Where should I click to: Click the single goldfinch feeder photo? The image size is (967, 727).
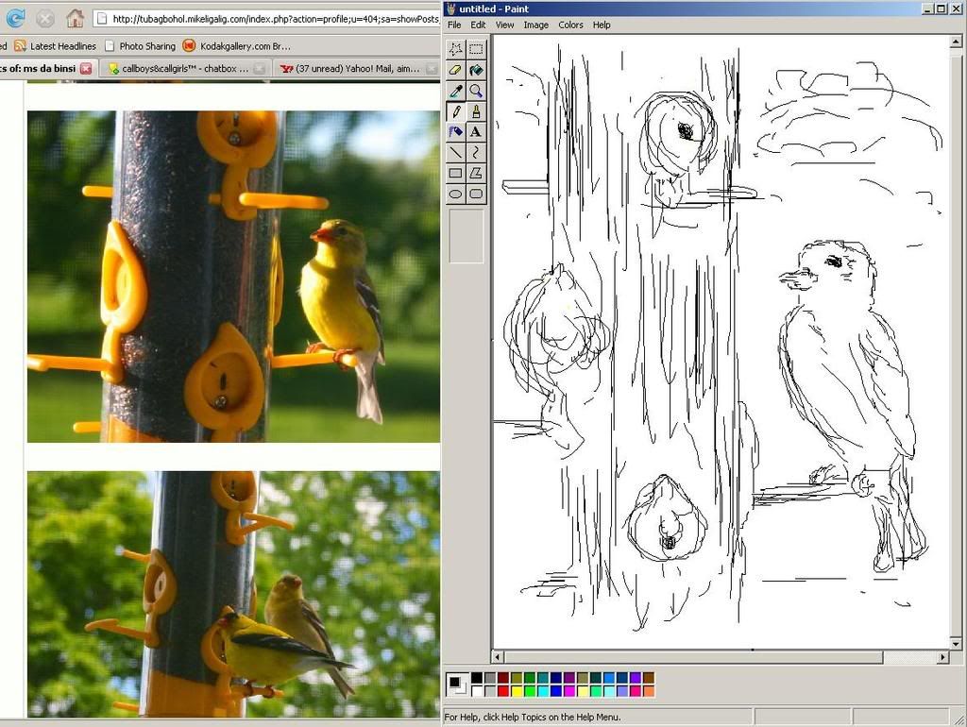(234, 277)
